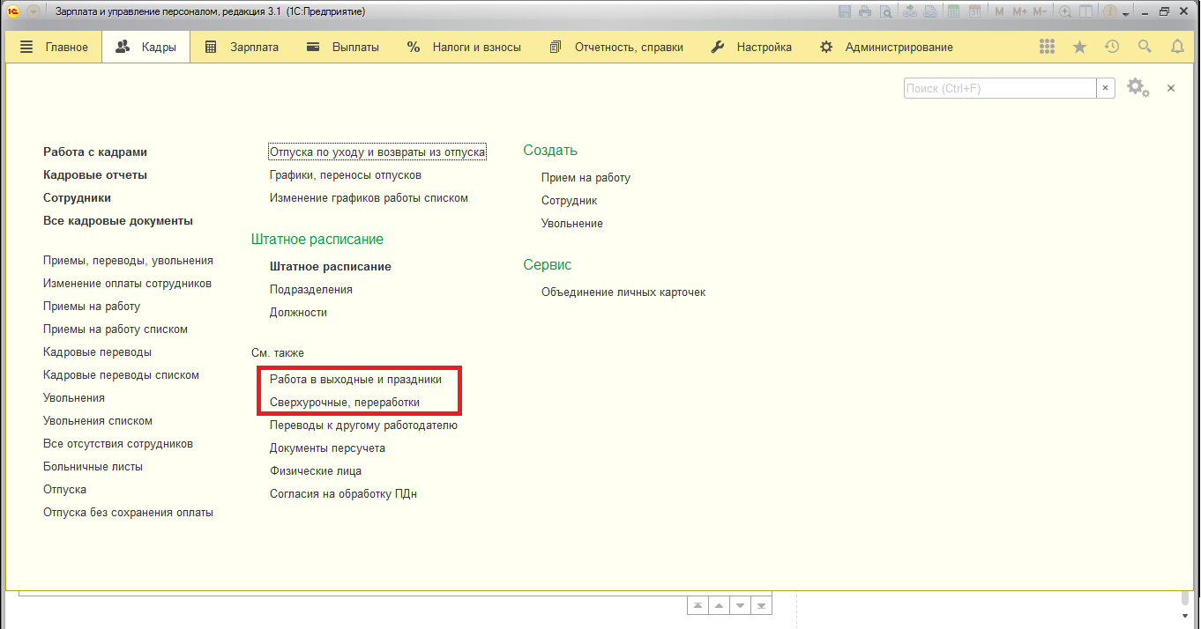Open the Налоги и взносы section
Viewport: 1201px width, 629px height.
464,48
